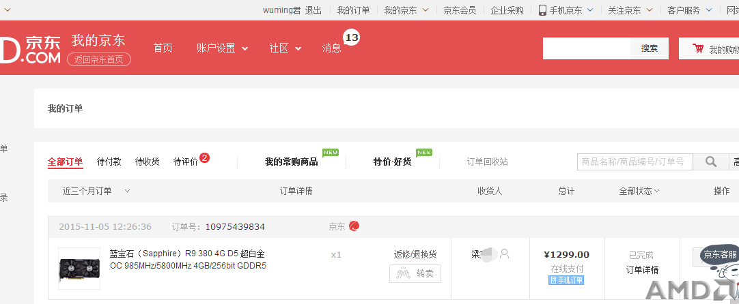
Task: Click the 京东客服 helper bubble
Action: coord(719,255)
